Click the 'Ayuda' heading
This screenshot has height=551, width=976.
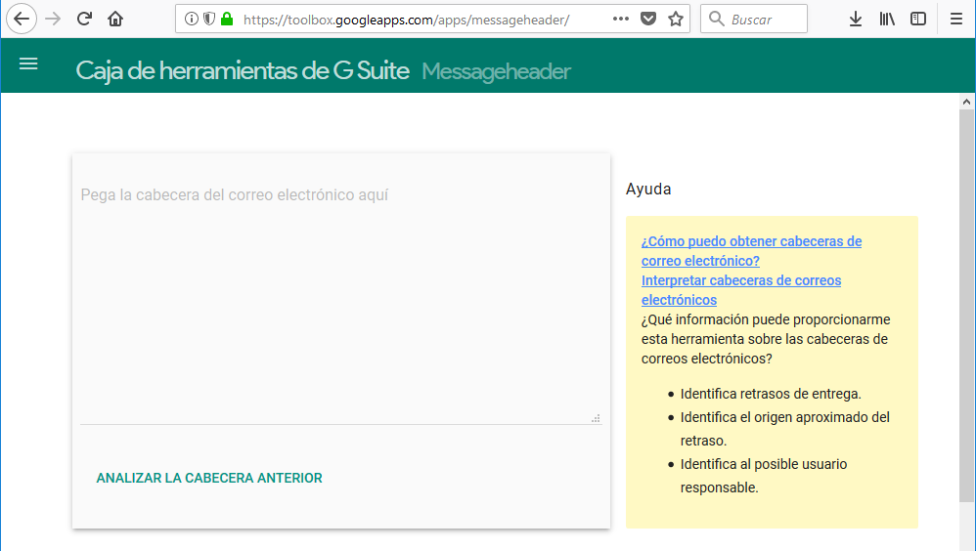pos(648,190)
